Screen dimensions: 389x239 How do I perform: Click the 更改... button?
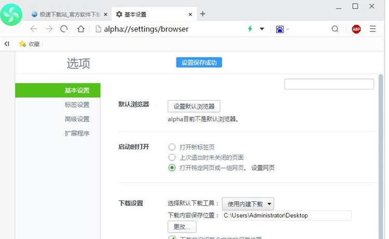pos(182,227)
